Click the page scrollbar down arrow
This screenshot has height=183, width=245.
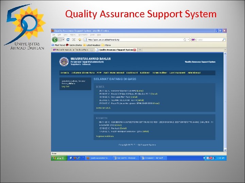point(225,150)
